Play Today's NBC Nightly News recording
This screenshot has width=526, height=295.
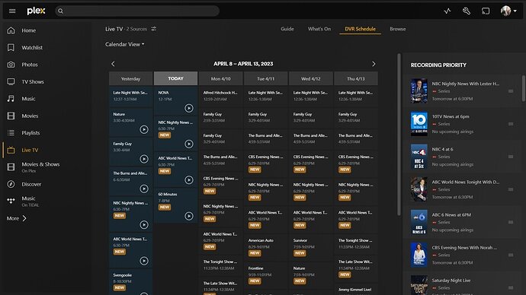(x=189, y=144)
